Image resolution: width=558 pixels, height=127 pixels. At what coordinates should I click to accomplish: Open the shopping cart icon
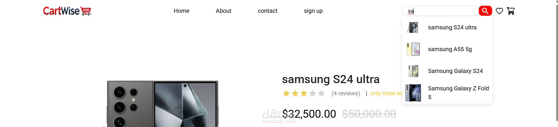point(511,11)
